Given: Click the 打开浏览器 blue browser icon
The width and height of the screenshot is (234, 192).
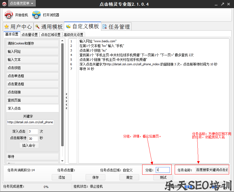Looking at the screenshot, I should pyautogui.click(x=37, y=15).
